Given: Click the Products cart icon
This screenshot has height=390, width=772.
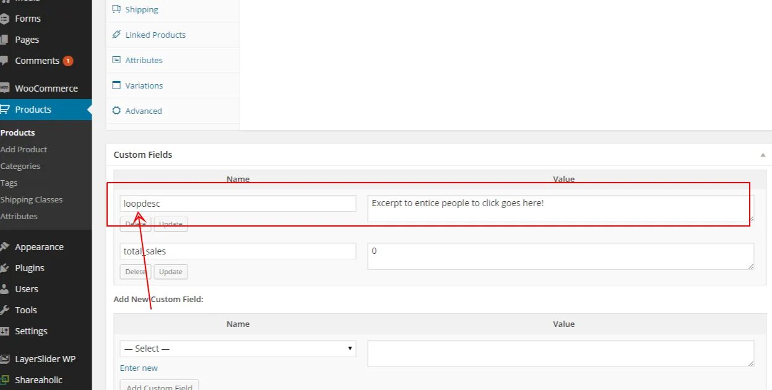Looking at the screenshot, I should pos(4,110).
